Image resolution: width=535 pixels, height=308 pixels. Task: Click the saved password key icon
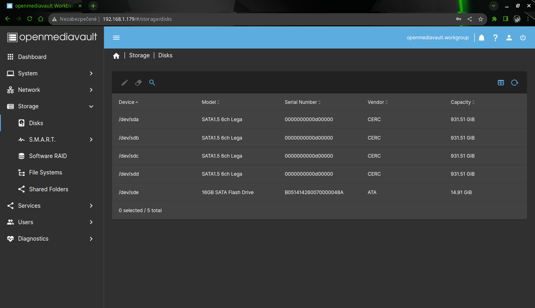459,19
